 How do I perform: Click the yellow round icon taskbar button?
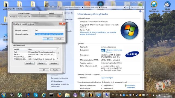coord(91,95)
